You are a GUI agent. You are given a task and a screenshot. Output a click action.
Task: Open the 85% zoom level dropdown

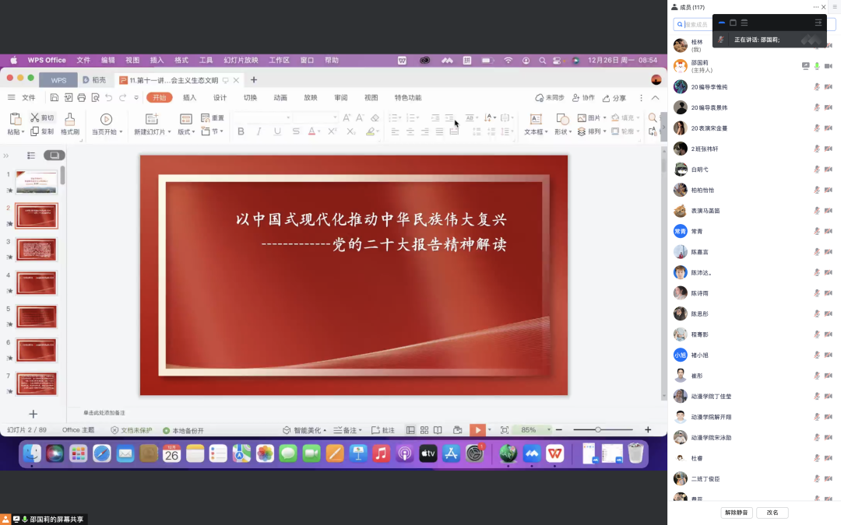pos(549,430)
